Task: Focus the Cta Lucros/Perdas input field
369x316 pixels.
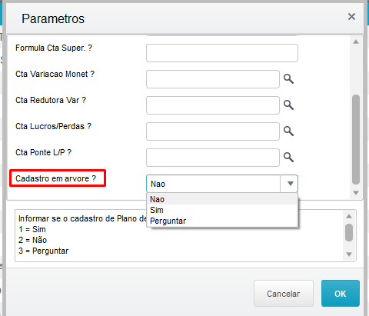Action: click(x=213, y=131)
